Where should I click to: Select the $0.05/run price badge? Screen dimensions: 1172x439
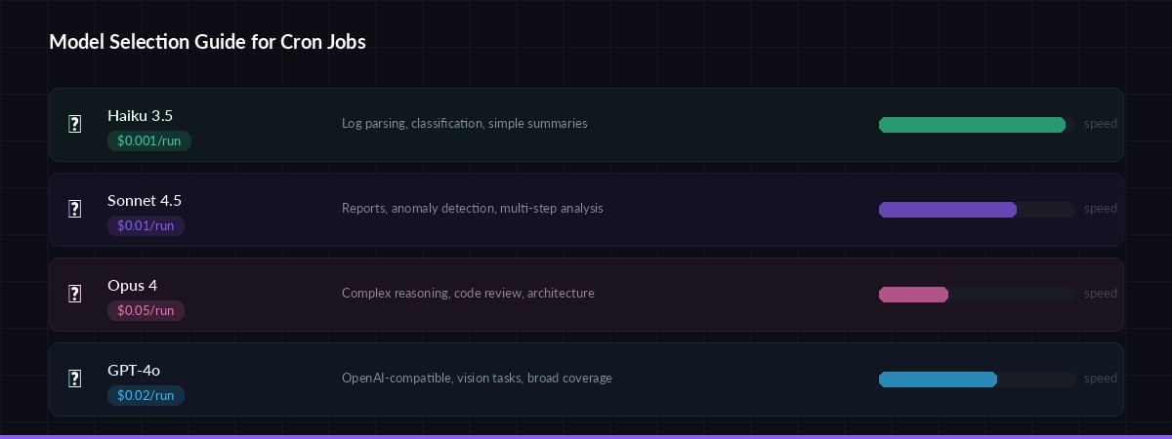coord(146,310)
